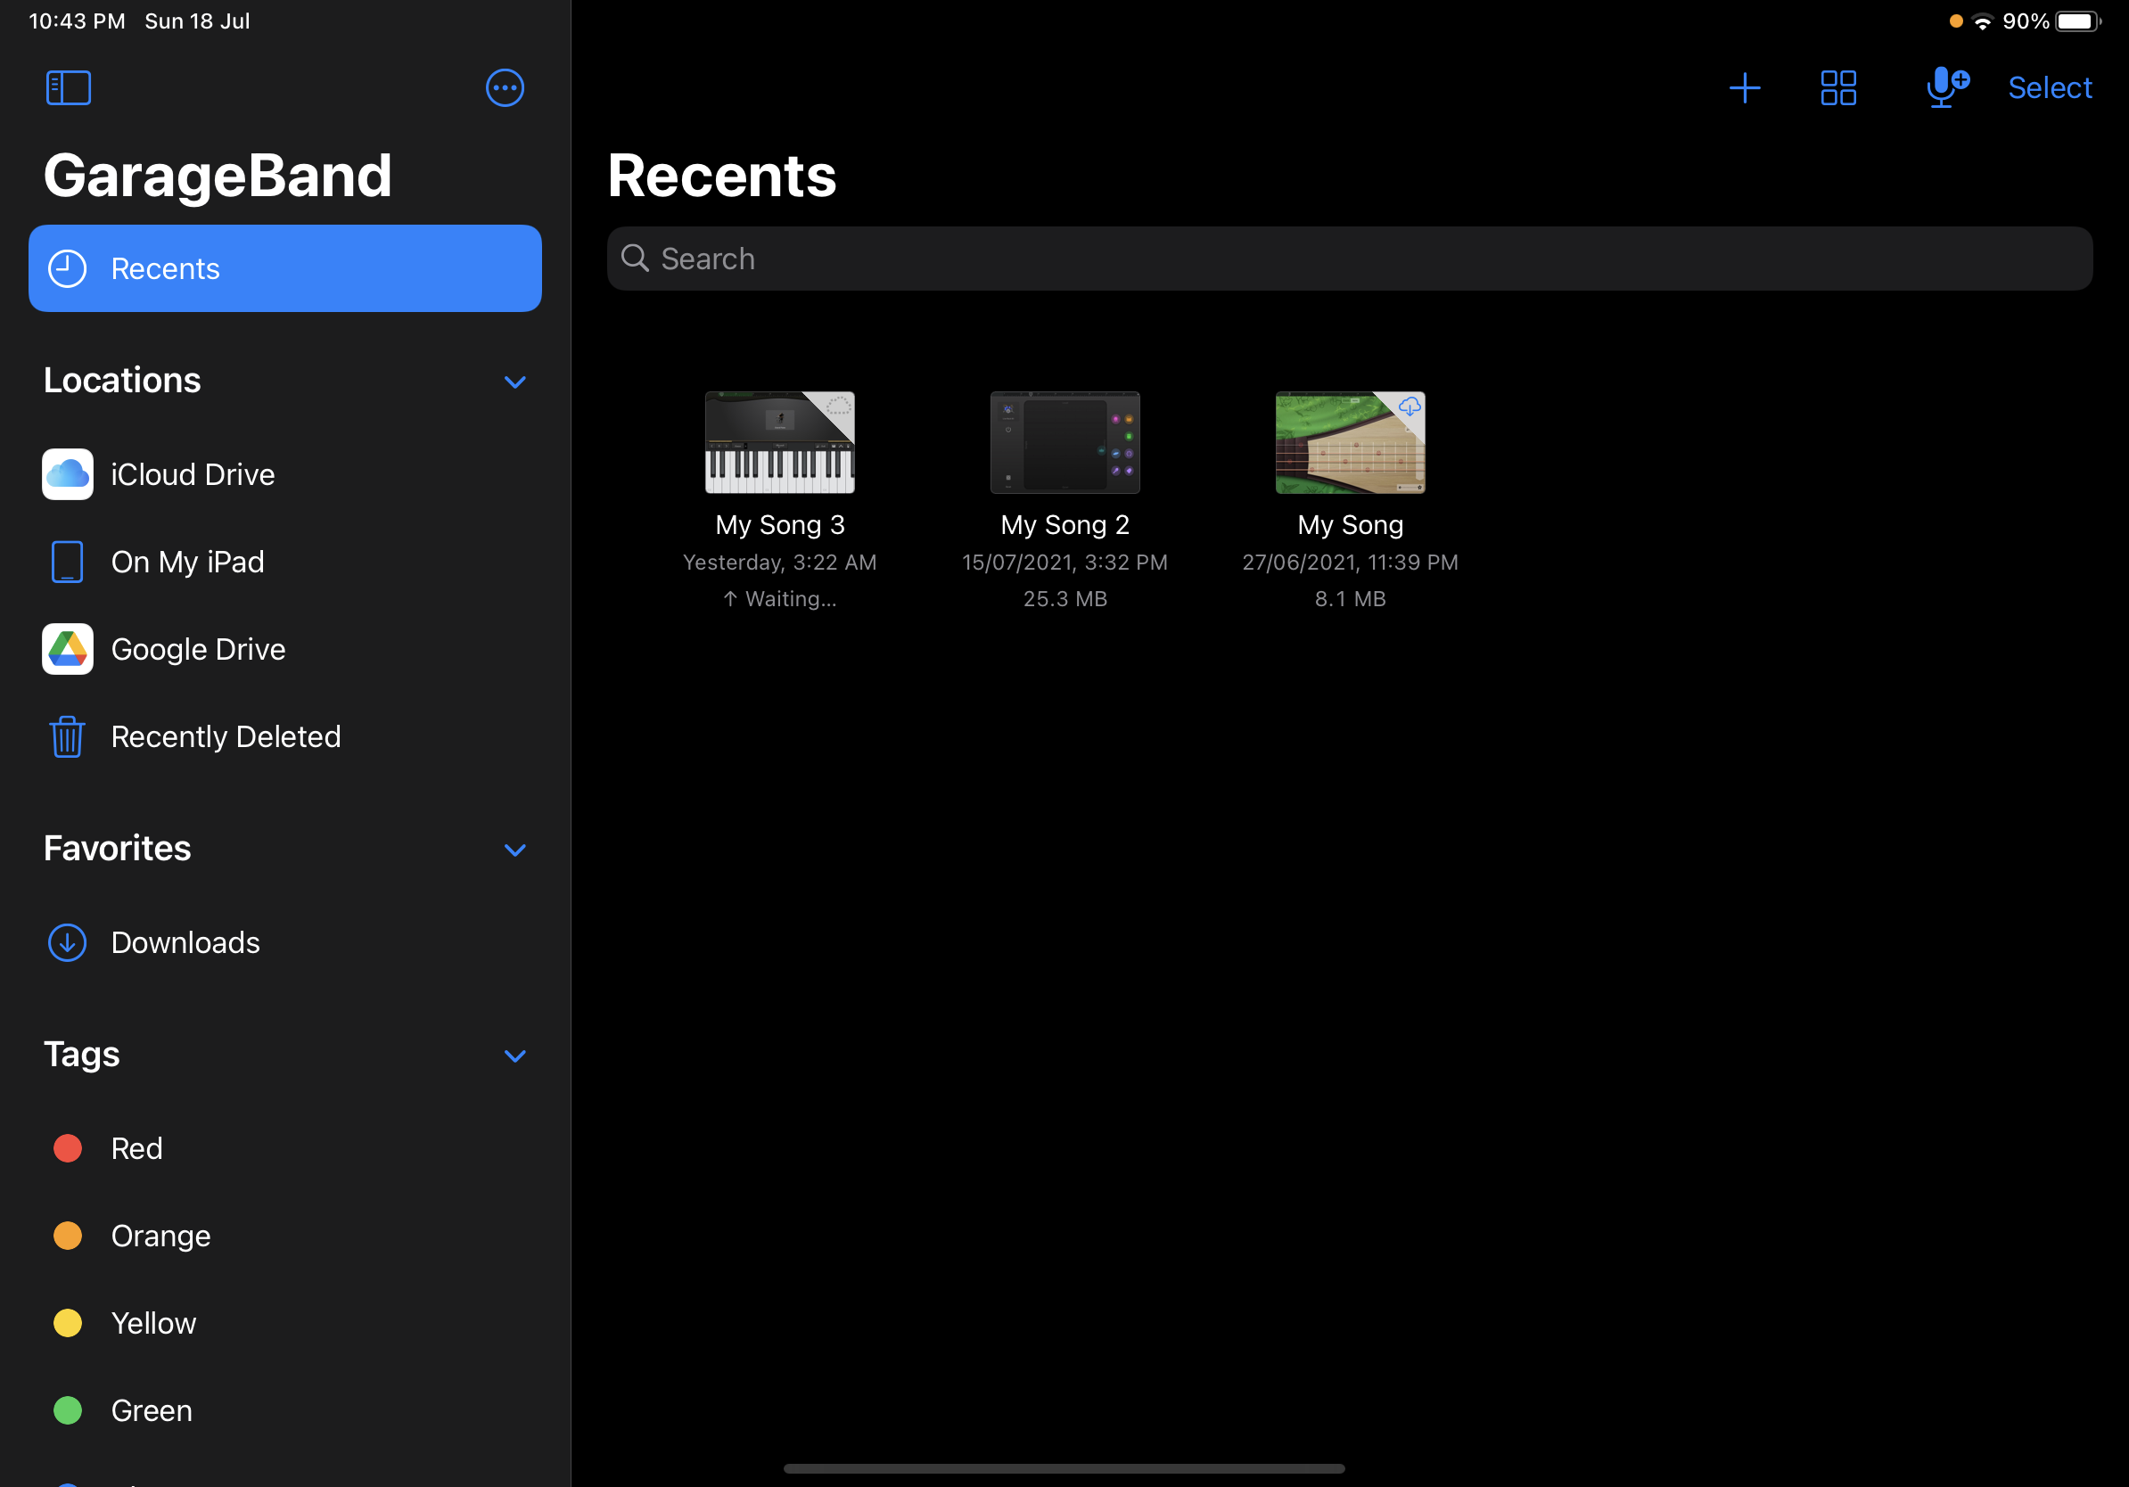Tap the orange microphone indicator dot

[1956, 21]
